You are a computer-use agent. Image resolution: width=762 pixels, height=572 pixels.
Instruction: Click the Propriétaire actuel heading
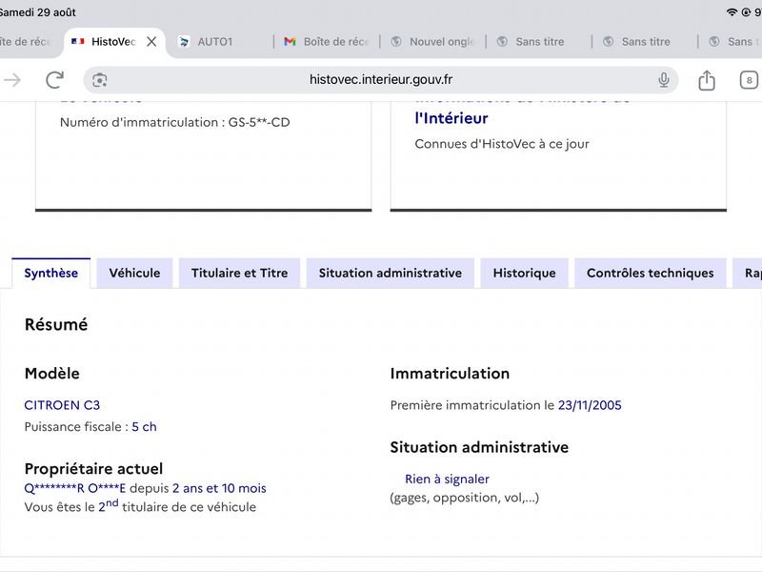click(x=93, y=468)
